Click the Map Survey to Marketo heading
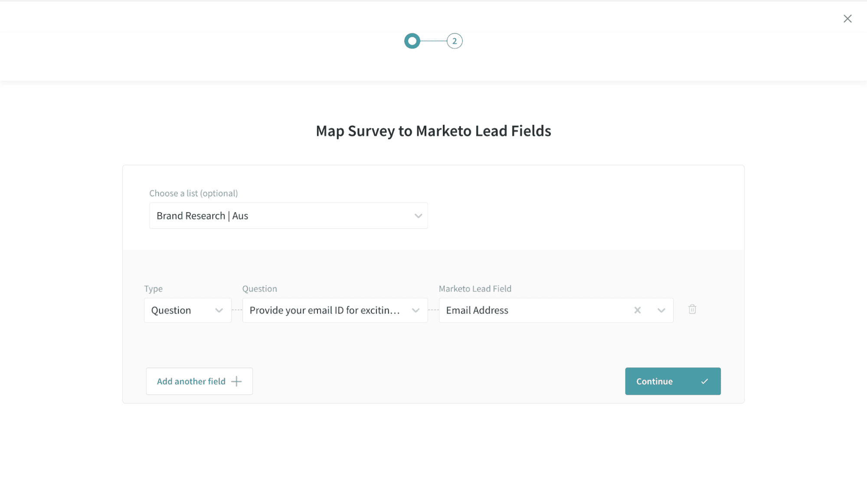Screen dimensions: 867x491 tap(433, 131)
